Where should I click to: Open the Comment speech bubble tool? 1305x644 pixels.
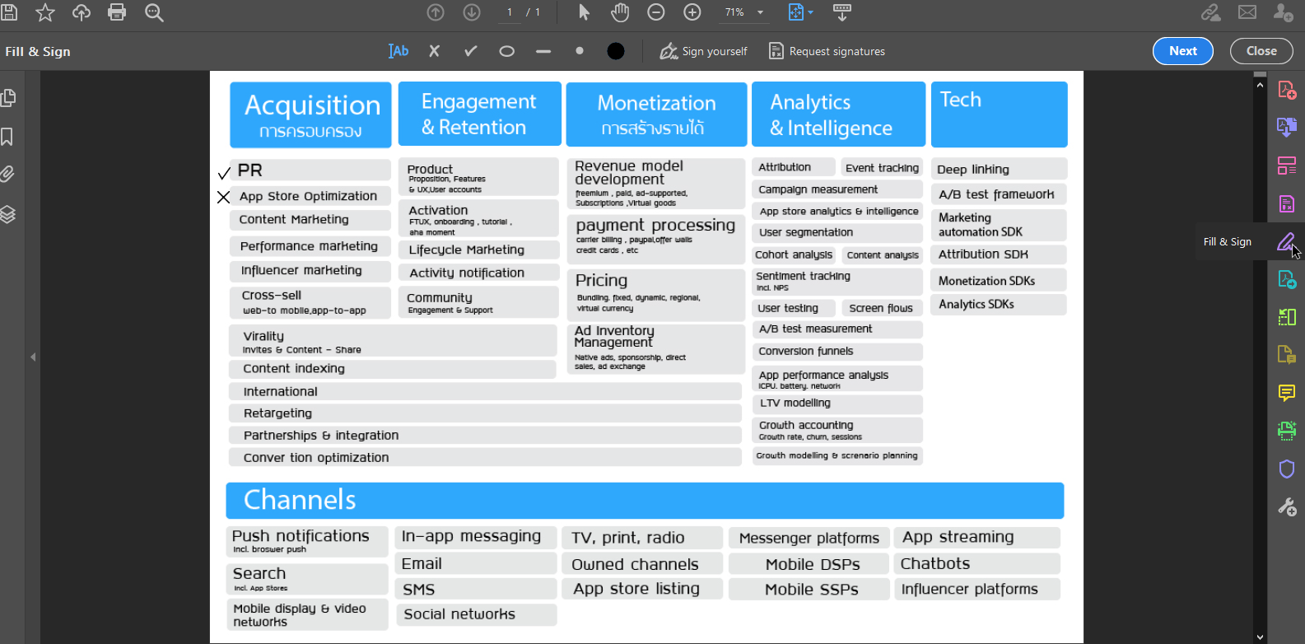(x=1286, y=392)
